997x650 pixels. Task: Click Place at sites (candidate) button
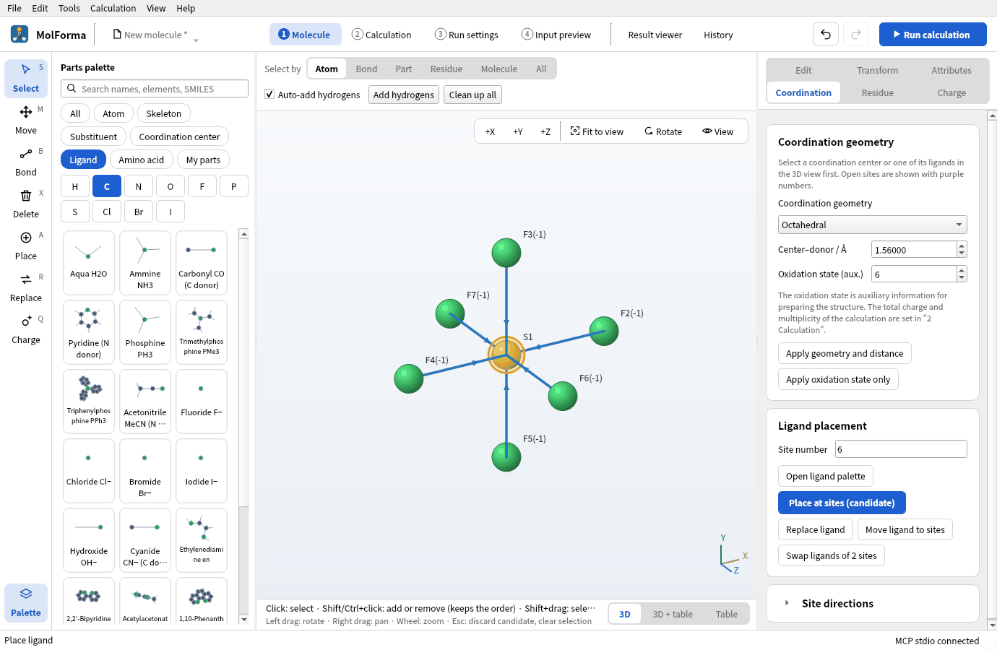pos(842,503)
